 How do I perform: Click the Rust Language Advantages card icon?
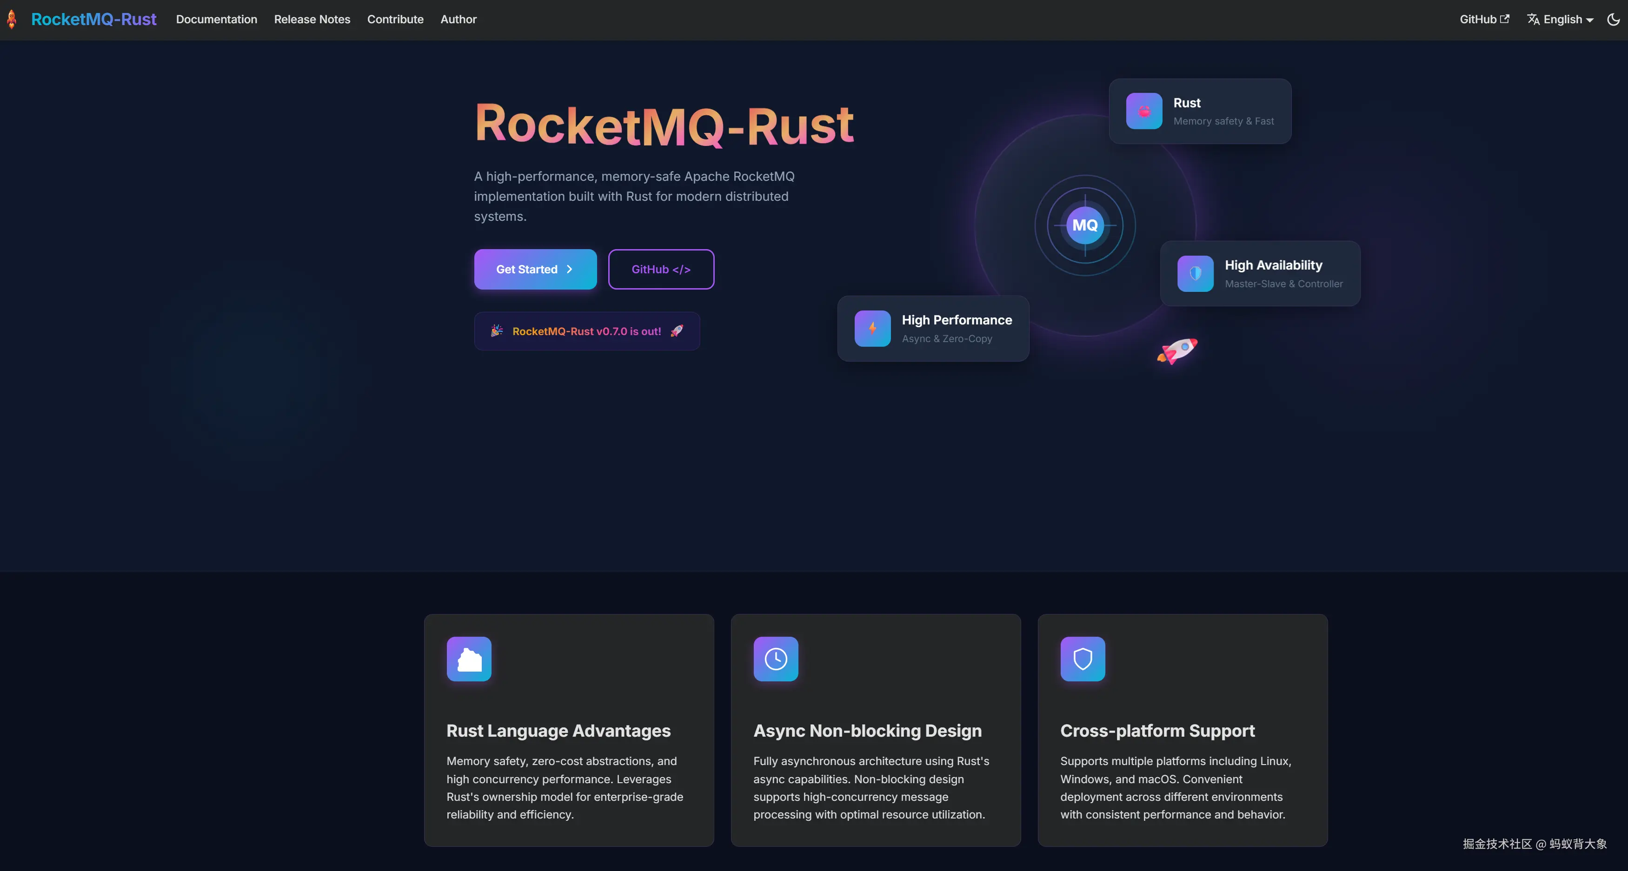[x=469, y=659]
